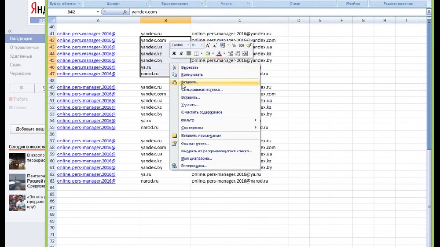This screenshot has height=247, width=440.
Task: Click the Decrease font size icon in mini toolbar
Action: tap(215, 45)
